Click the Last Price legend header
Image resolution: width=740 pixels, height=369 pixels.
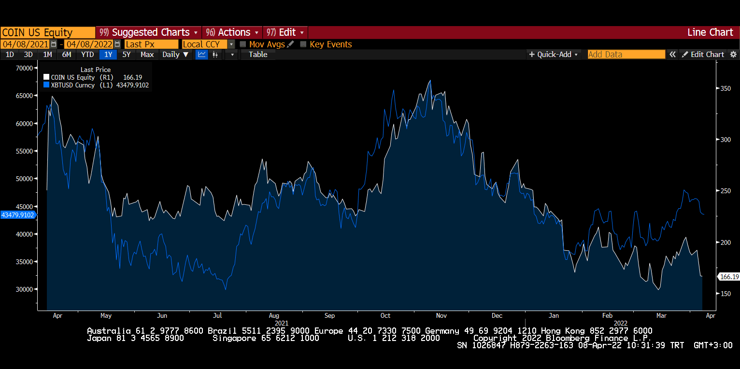(96, 70)
